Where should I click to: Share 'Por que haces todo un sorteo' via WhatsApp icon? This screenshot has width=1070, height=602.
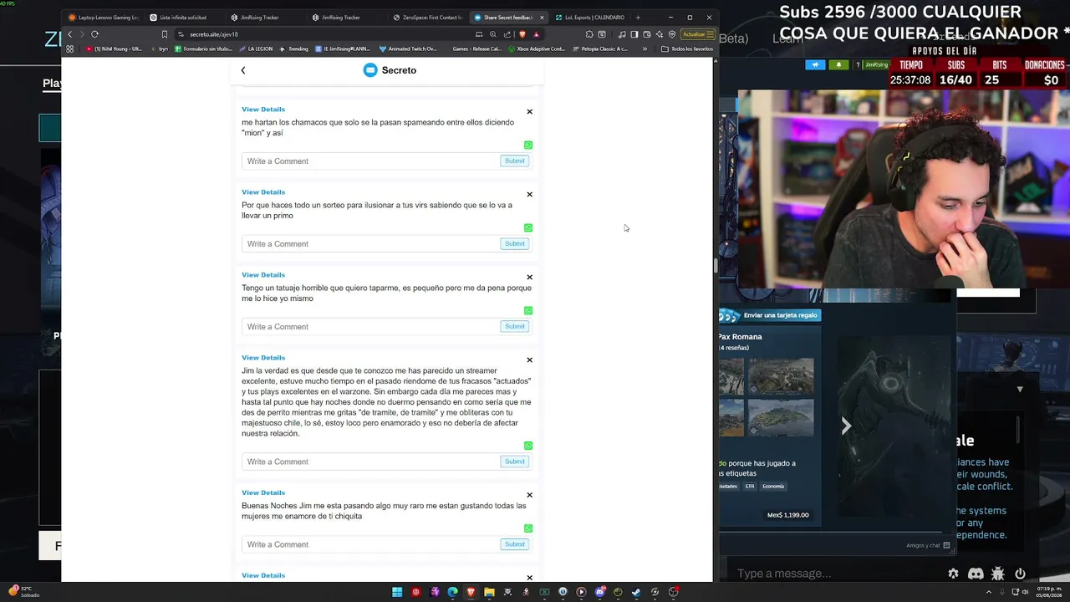[528, 227]
